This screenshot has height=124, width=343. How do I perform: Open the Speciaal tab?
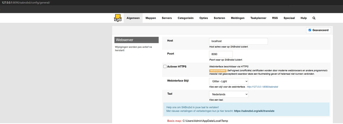289,18
